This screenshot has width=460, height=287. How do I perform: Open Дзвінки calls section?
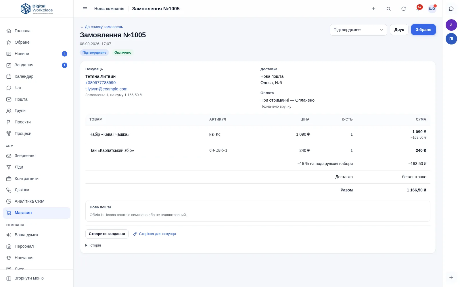click(x=37, y=190)
